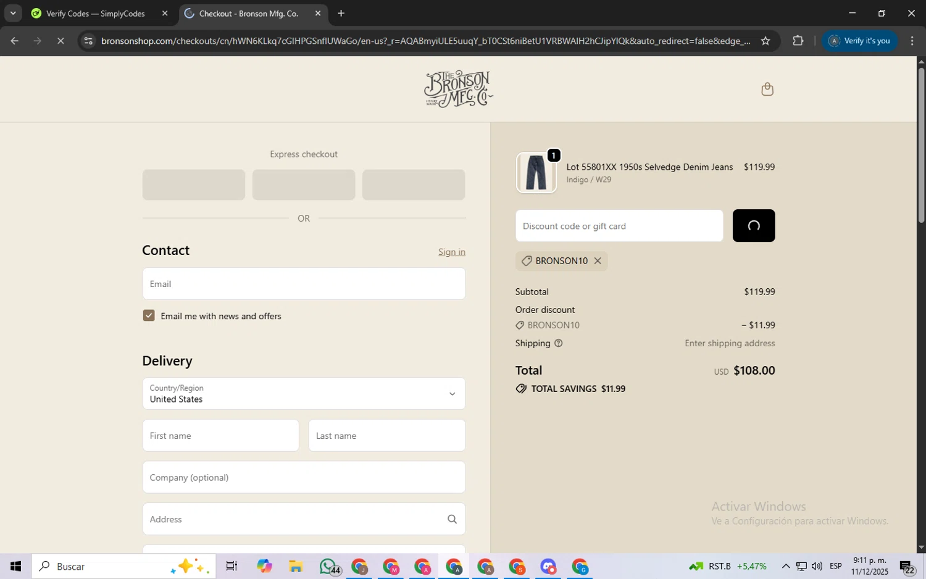Open Copilot from the taskbar
The width and height of the screenshot is (926, 579).
(264, 566)
